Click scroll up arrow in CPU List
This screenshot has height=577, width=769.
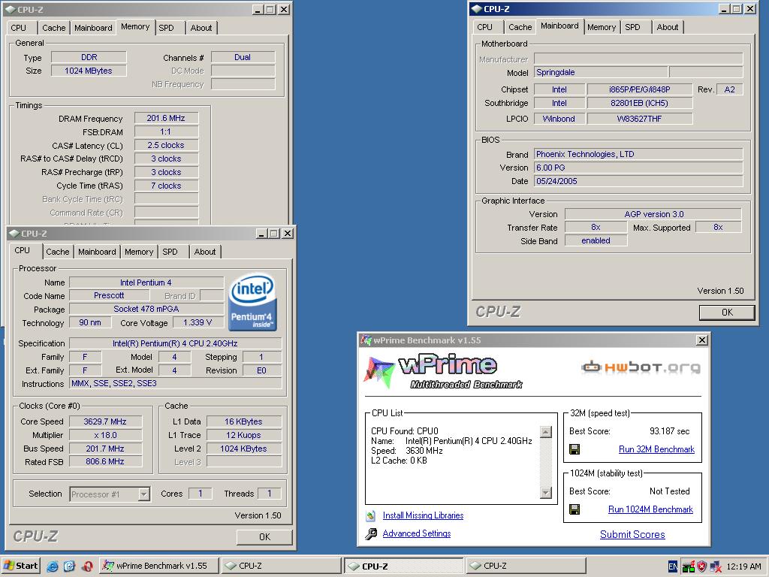(545, 432)
